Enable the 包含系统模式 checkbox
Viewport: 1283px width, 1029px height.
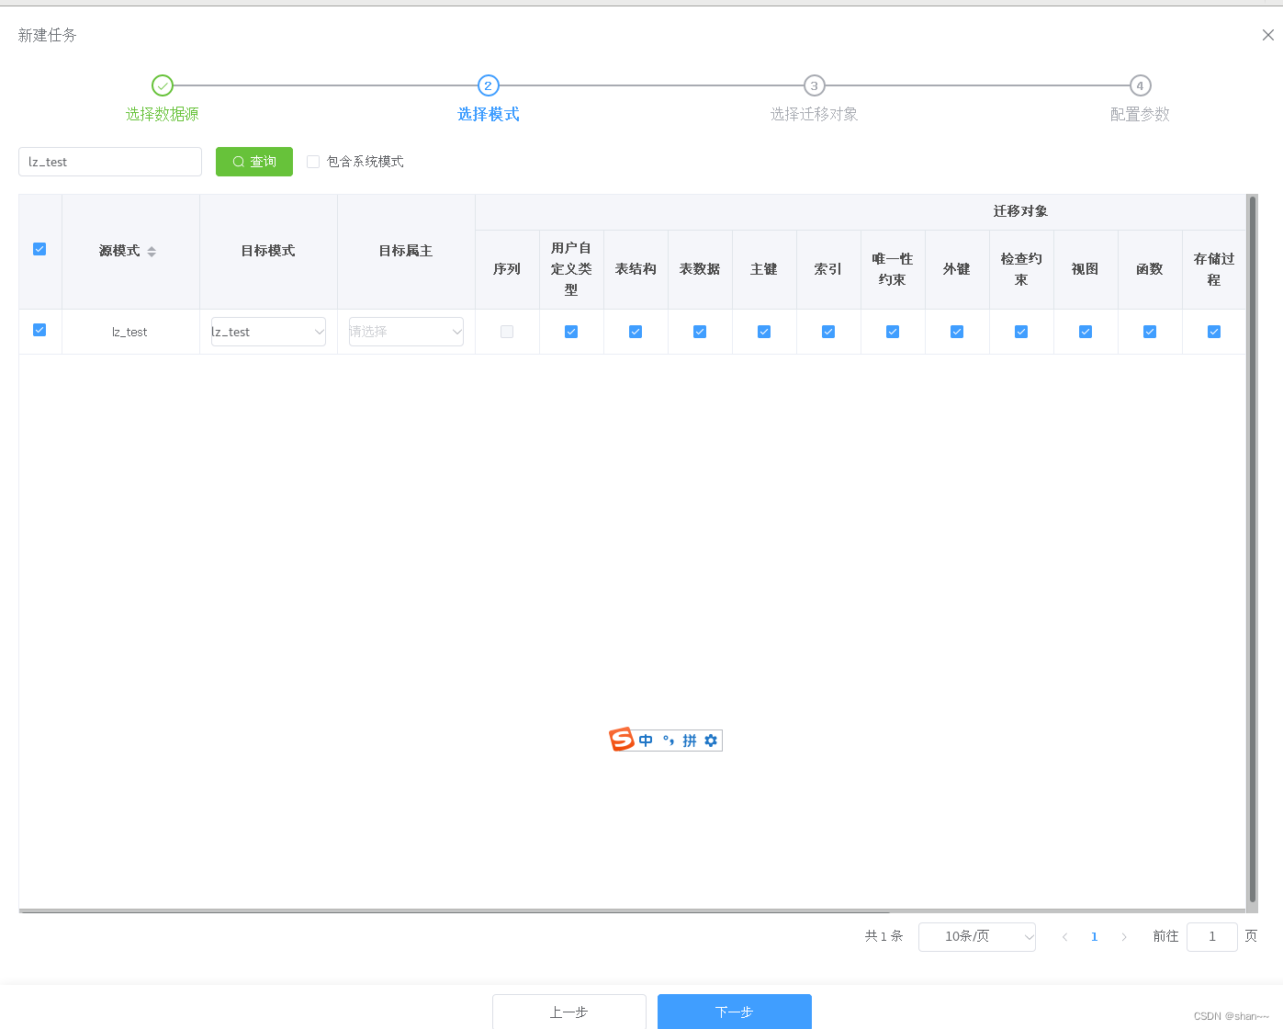(x=313, y=162)
